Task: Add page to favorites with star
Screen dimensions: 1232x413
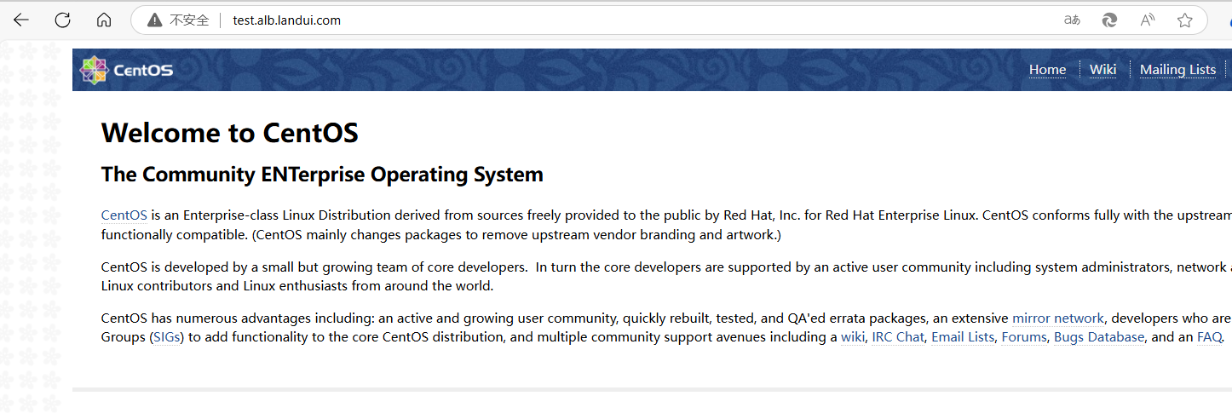Action: point(1184,20)
